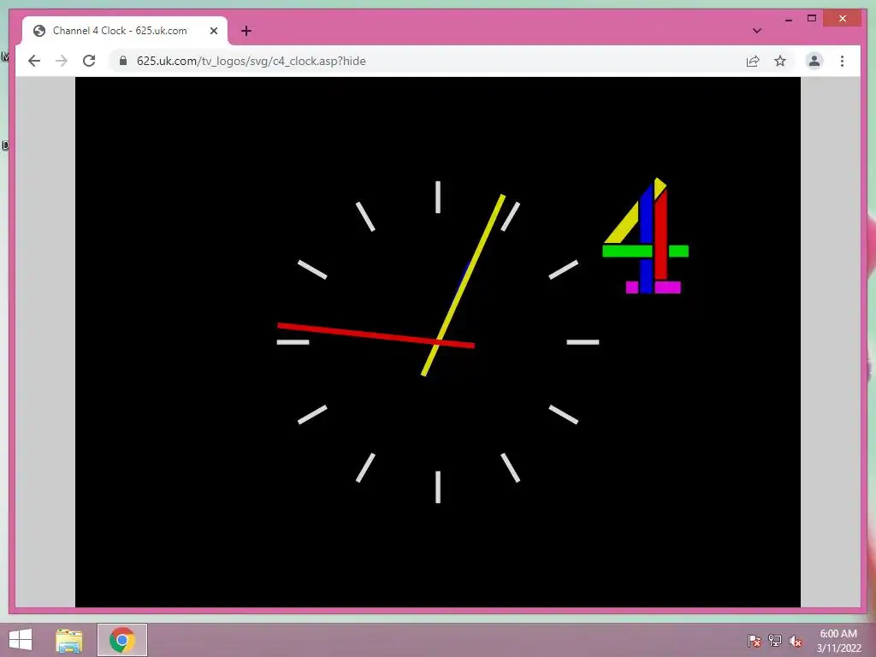
Task: Go back to the previous page
Action: (34, 61)
